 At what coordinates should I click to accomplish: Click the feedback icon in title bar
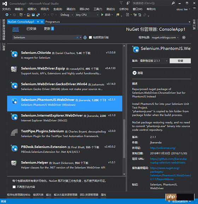(128, 3)
